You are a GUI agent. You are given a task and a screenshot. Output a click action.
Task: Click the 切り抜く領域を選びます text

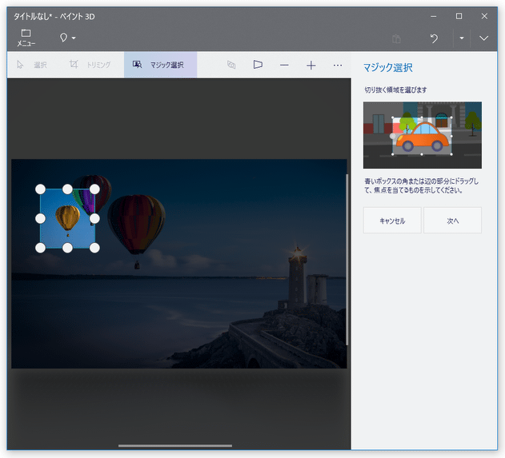(395, 90)
